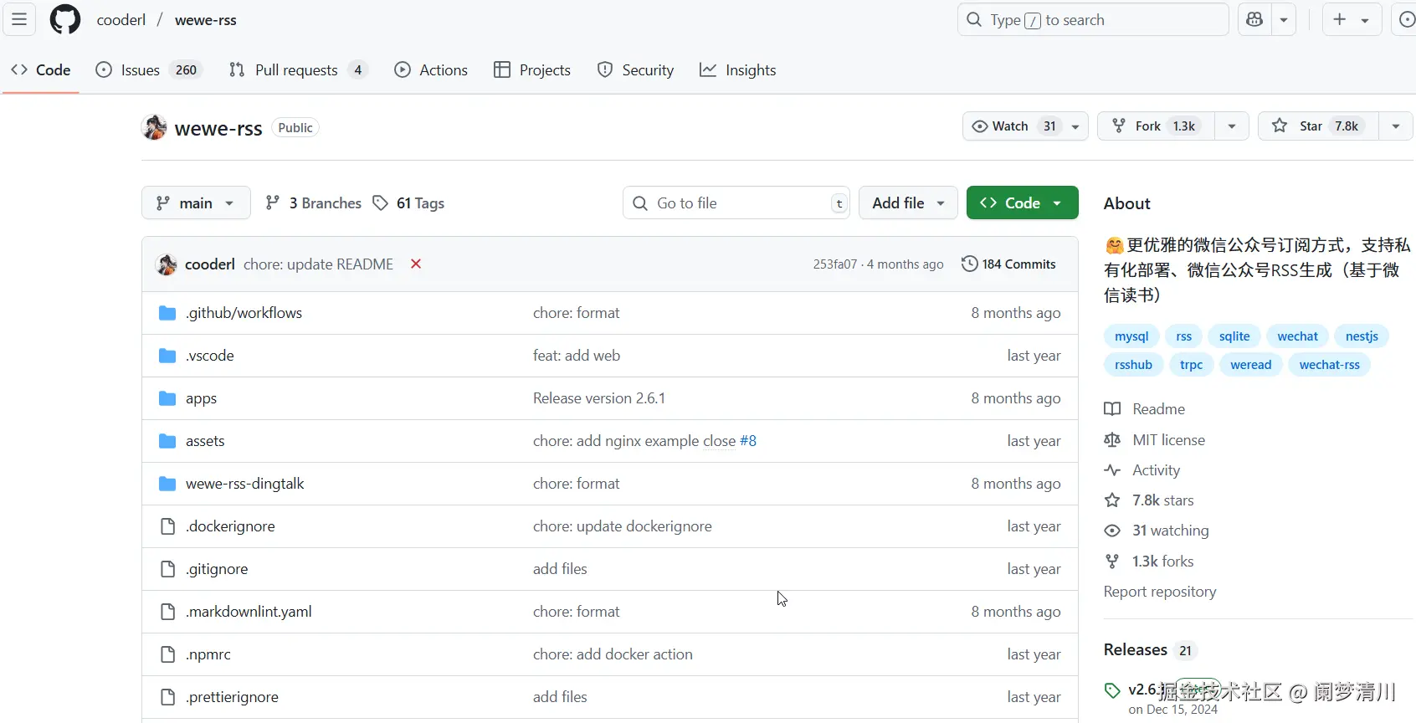This screenshot has width=1416, height=723.
Task: Open the .dockerignore file
Action: coord(230,526)
